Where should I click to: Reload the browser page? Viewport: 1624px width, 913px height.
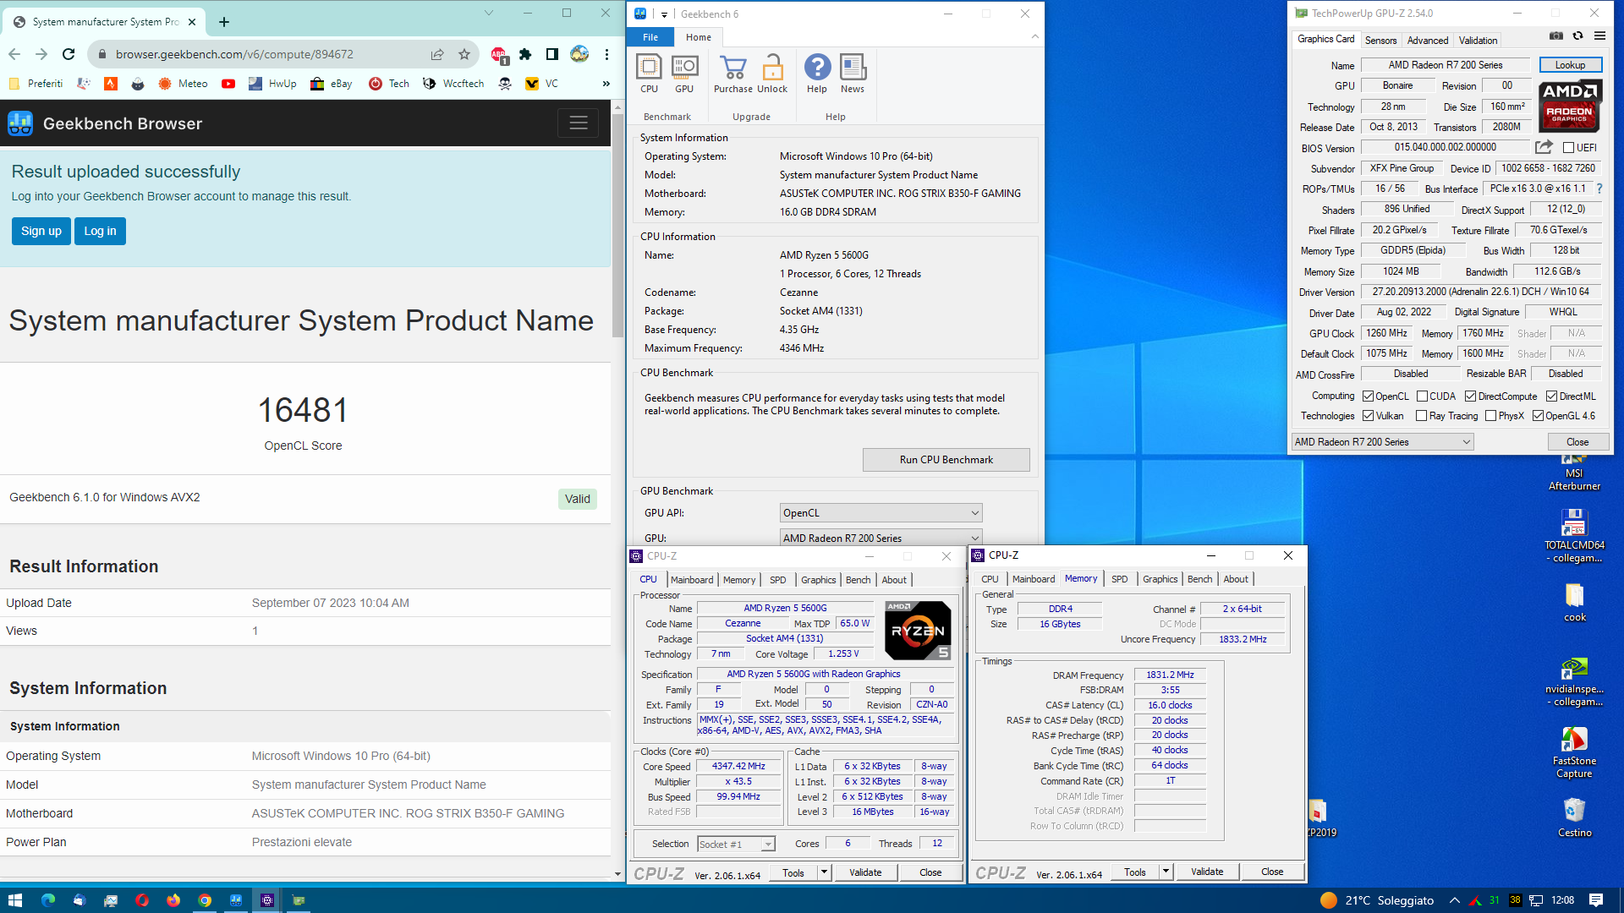69,54
